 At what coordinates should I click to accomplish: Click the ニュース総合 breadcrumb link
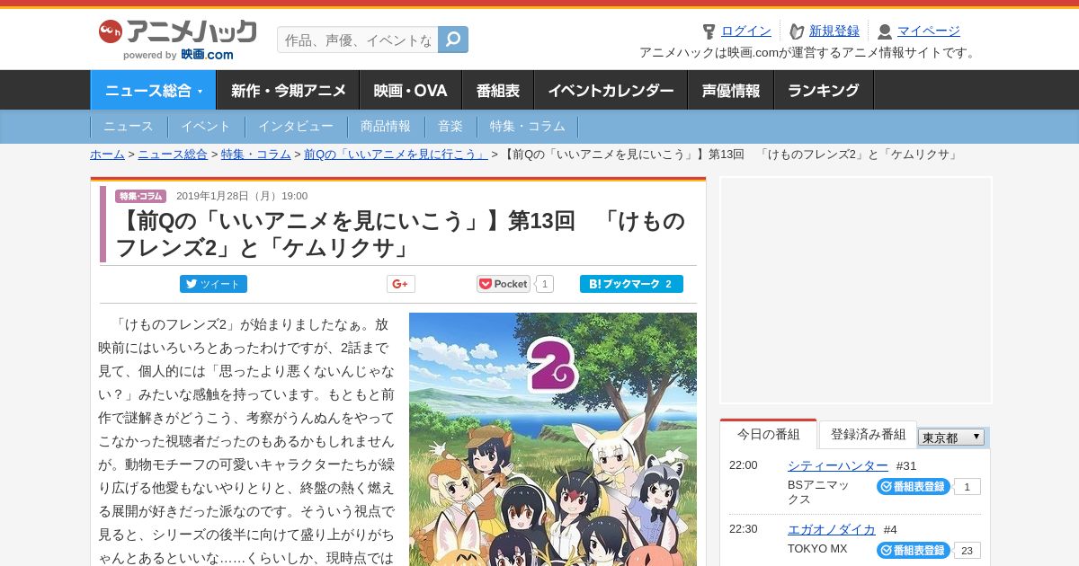(x=173, y=155)
